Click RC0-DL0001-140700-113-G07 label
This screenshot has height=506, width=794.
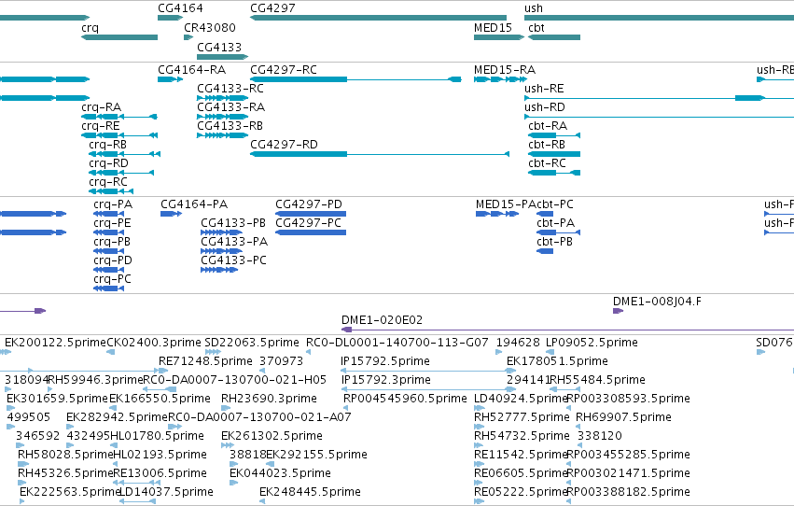[x=397, y=343]
